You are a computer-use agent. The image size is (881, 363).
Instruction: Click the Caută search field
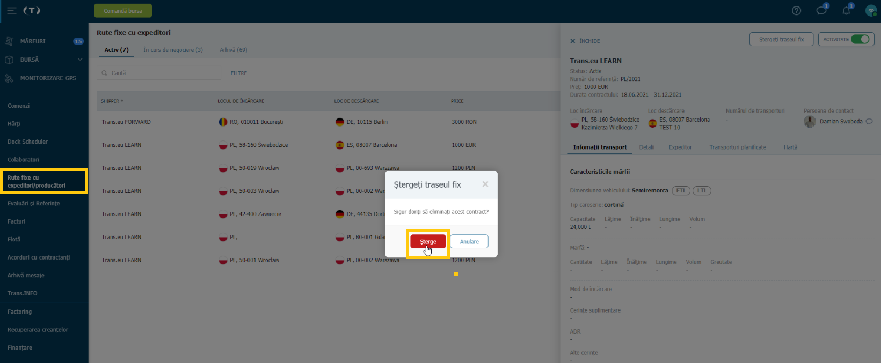coord(159,73)
